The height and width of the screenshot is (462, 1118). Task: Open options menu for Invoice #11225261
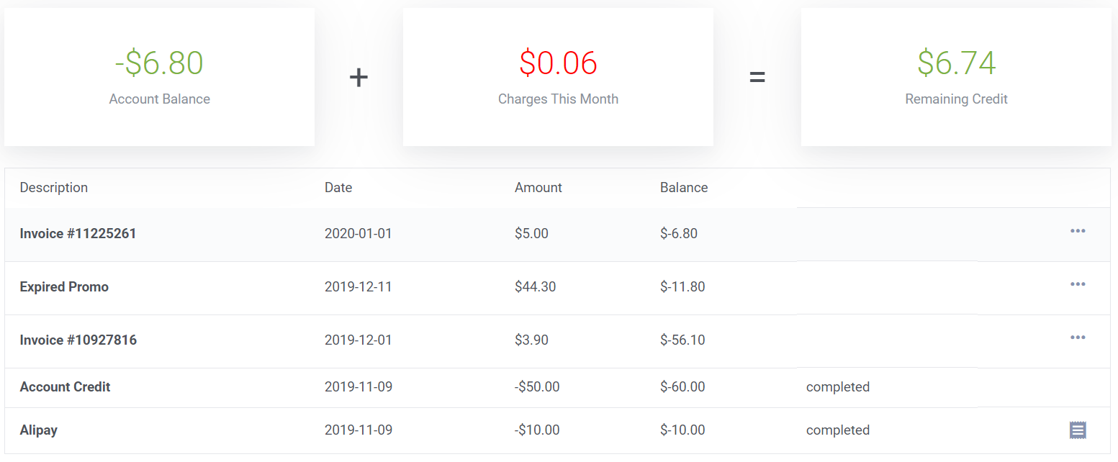(1077, 231)
